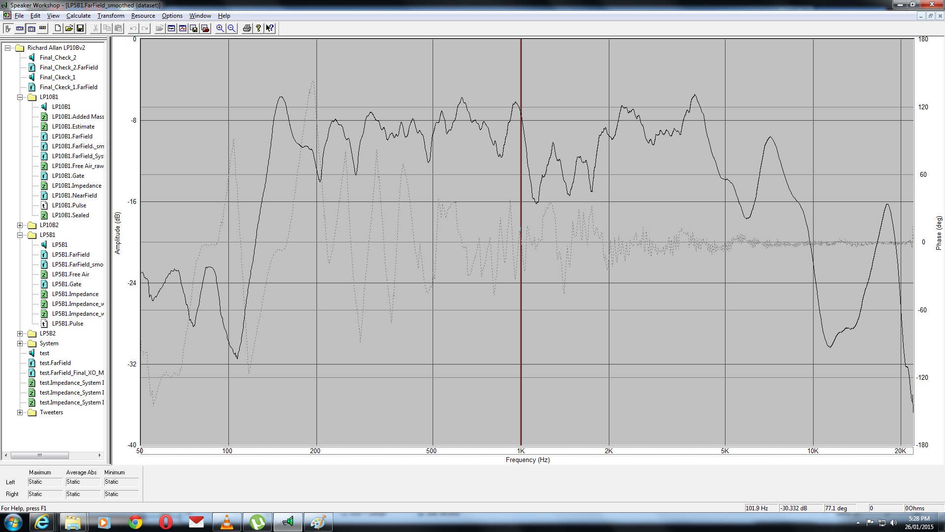945x532 pixels.
Task: Click the Zoom Out magnifier icon
Action: coord(231,28)
